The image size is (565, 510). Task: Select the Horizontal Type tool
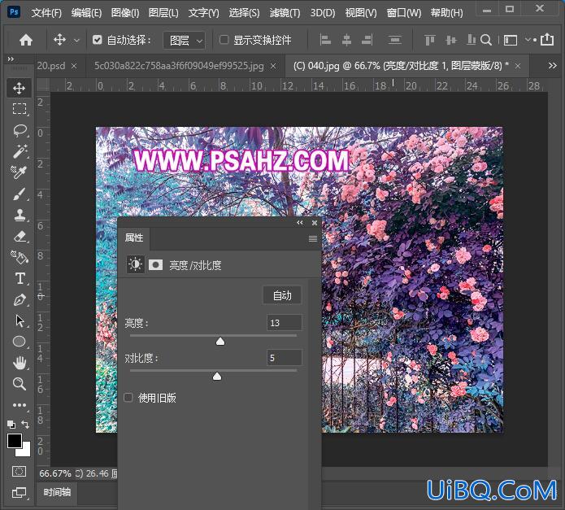pos(19,279)
